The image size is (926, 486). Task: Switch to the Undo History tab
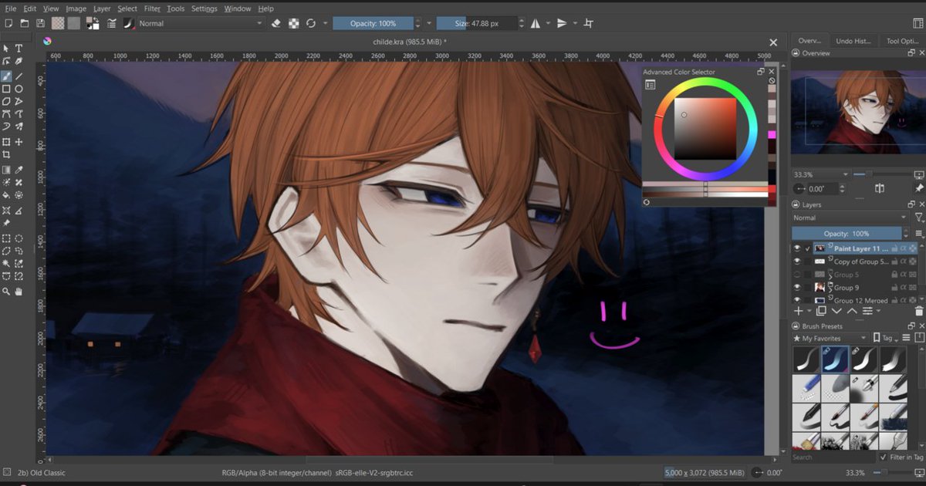pos(854,41)
